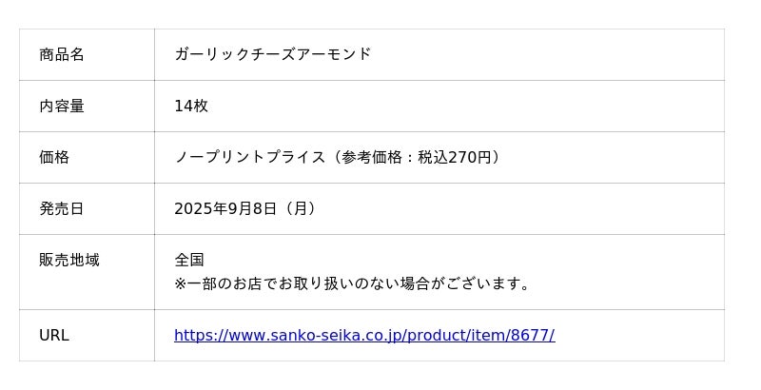Select the 内容量 label cell
Image resolution: width=761 pixels, height=390 pixels.
click(x=62, y=106)
